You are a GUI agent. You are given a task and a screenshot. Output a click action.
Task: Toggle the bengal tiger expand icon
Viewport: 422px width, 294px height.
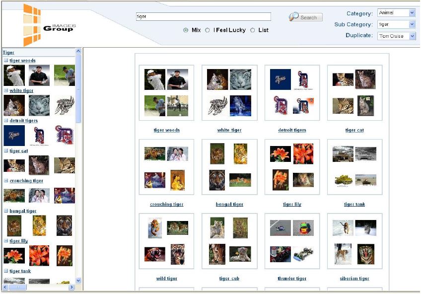(x=6, y=211)
